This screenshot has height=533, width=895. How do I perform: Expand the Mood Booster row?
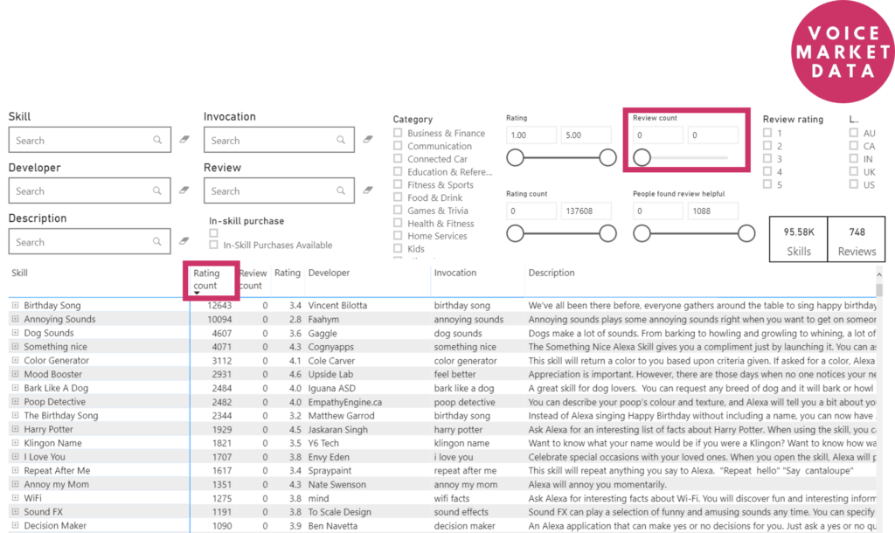coord(16,374)
